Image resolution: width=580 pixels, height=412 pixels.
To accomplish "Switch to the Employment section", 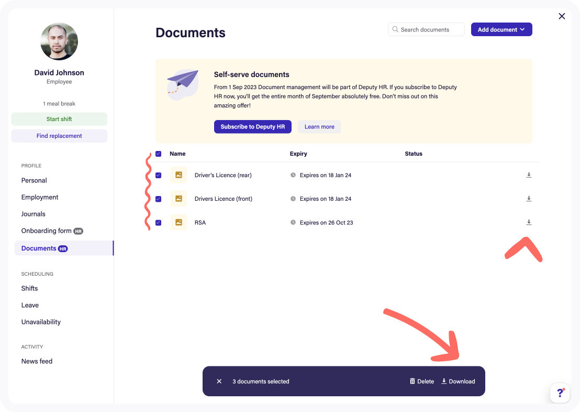I will [x=40, y=197].
